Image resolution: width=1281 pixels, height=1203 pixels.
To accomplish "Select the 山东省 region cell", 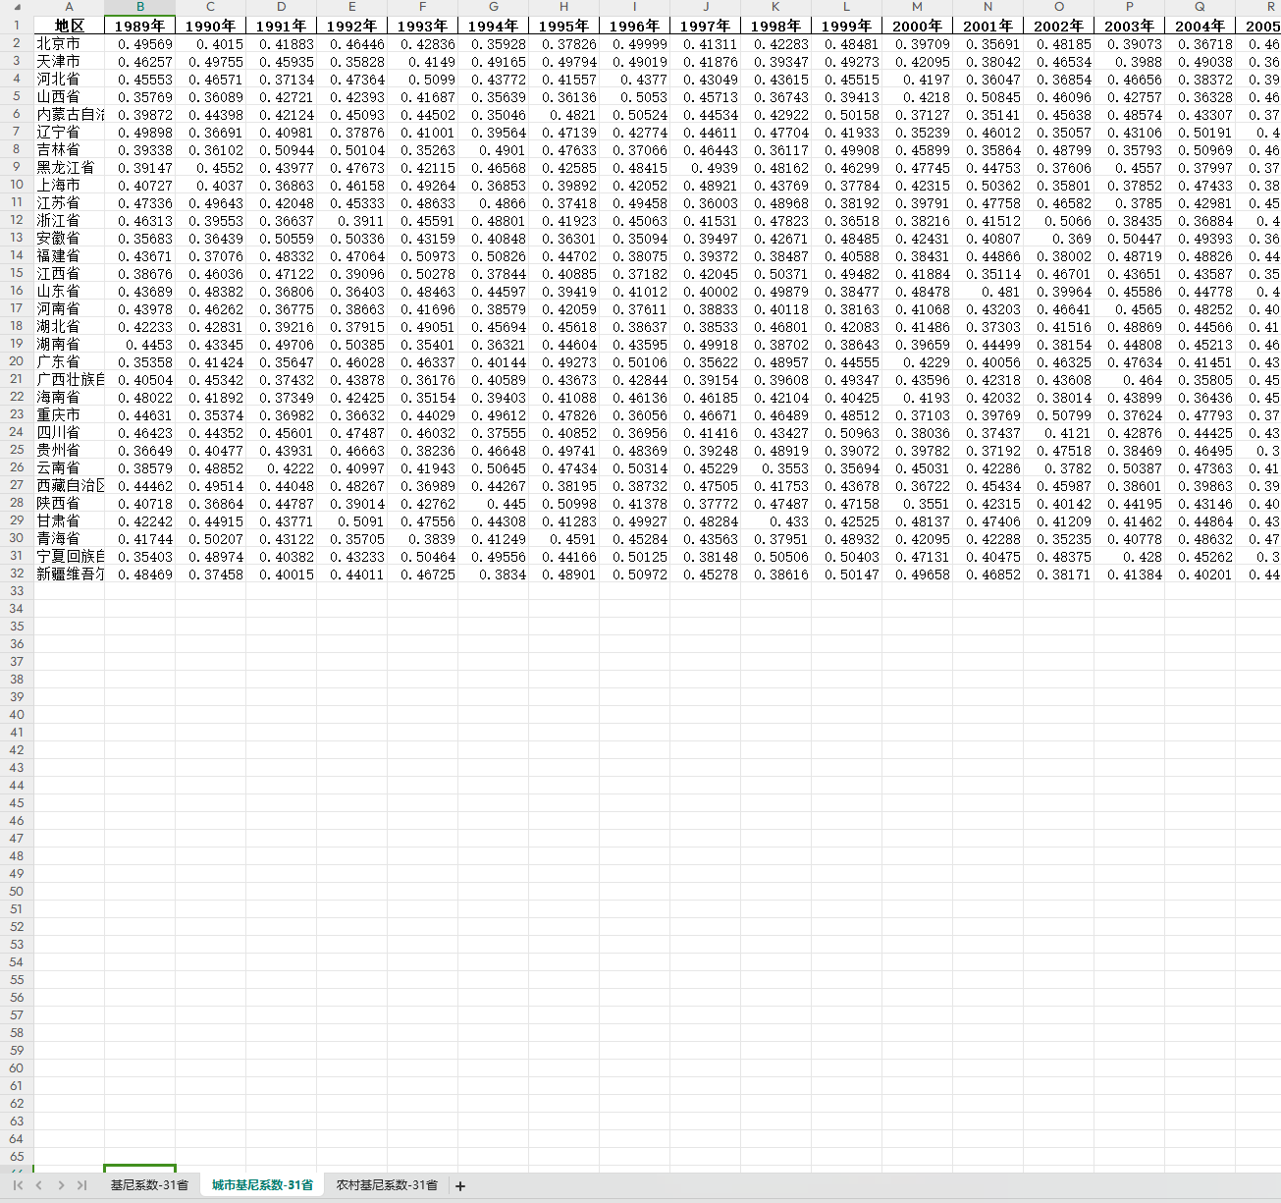I will pos(69,291).
